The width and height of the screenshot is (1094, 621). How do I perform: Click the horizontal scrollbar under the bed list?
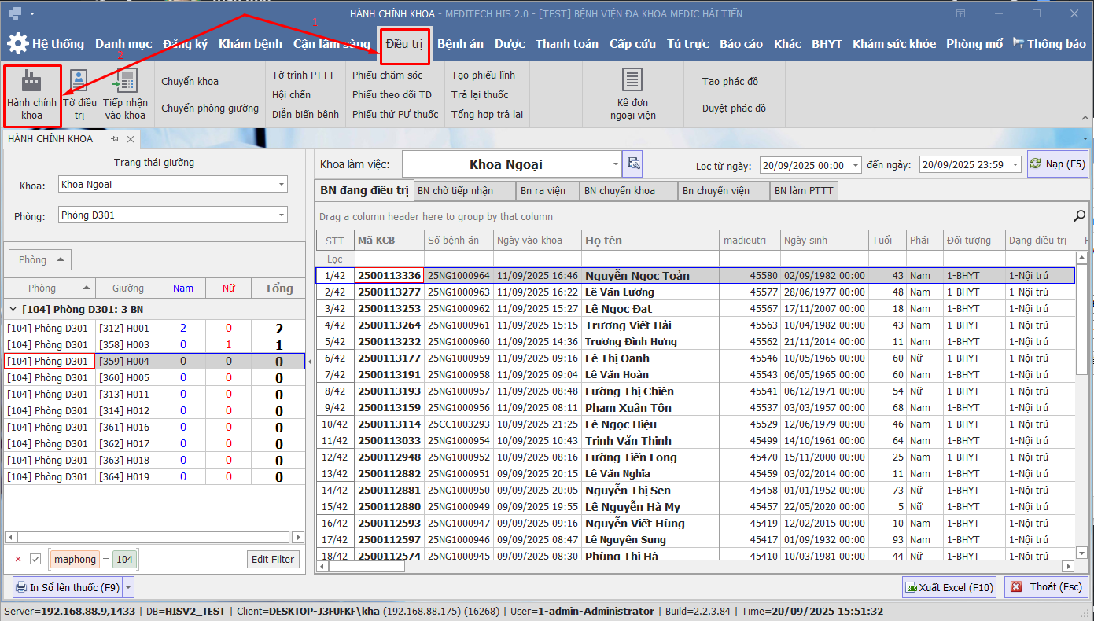point(154,538)
